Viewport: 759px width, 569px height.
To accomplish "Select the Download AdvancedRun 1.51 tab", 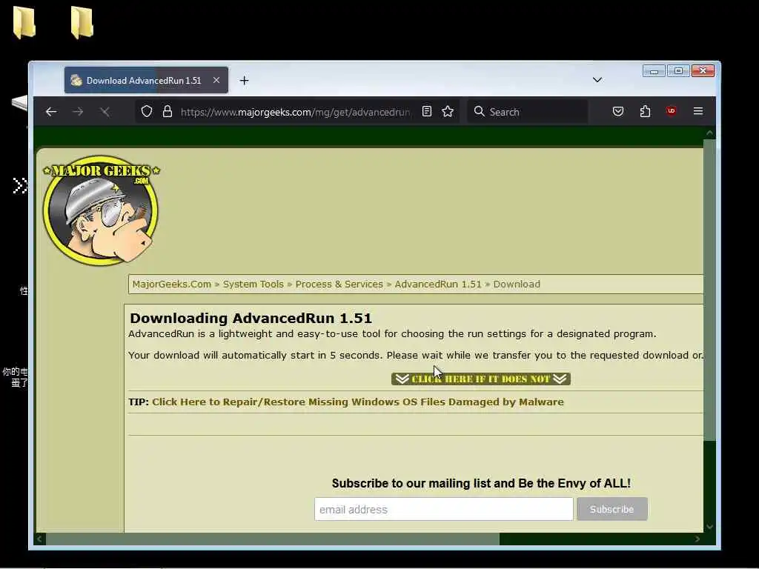I will (x=146, y=80).
